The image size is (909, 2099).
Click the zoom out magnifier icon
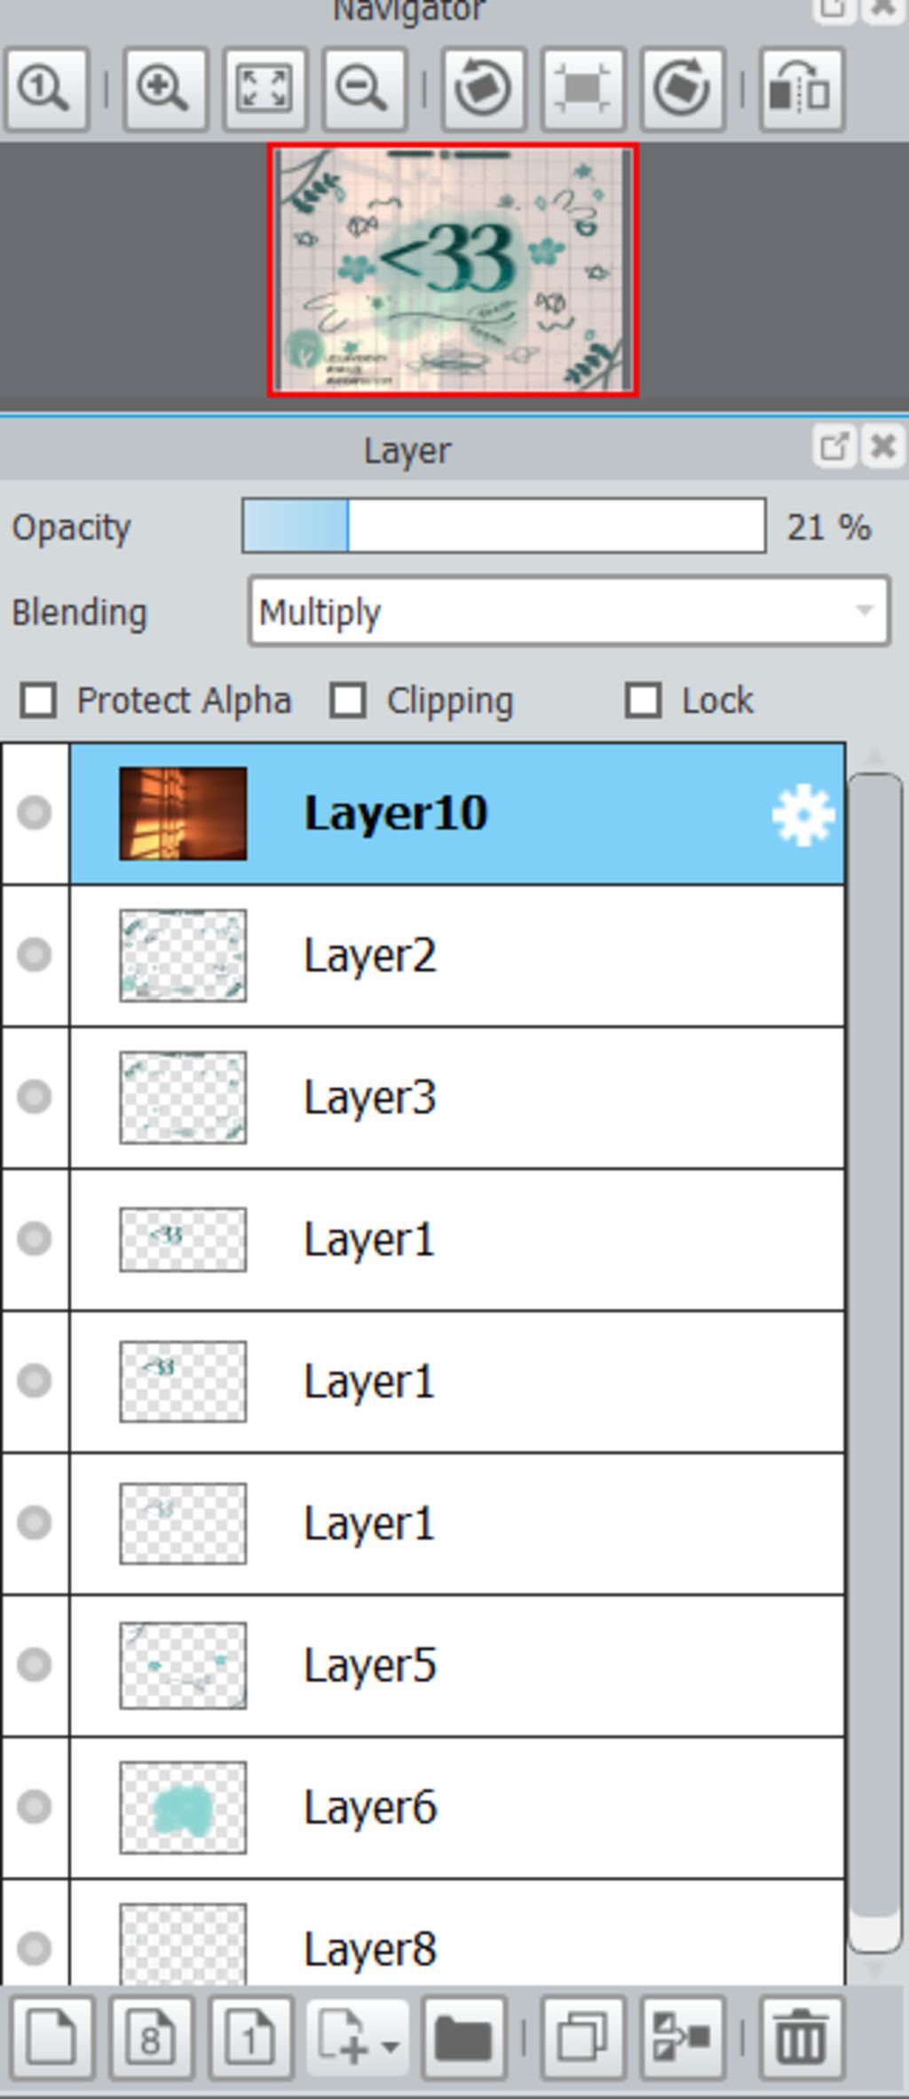[365, 90]
